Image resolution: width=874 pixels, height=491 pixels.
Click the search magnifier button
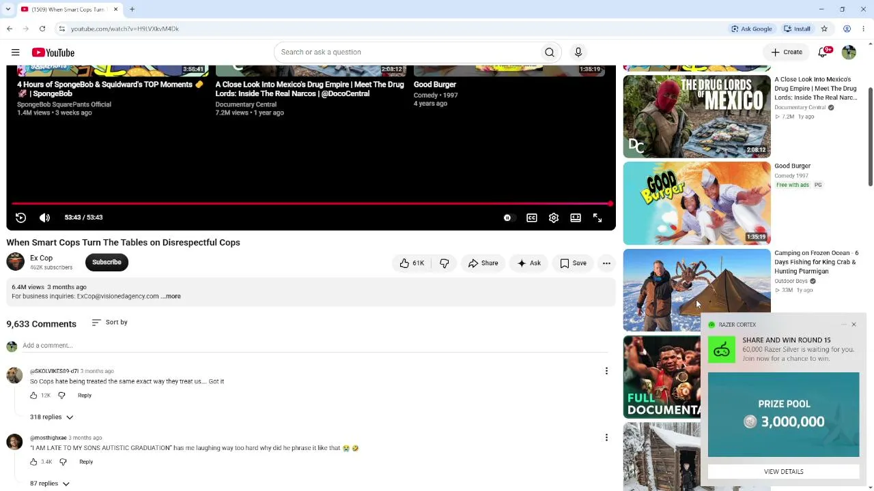[x=550, y=53]
